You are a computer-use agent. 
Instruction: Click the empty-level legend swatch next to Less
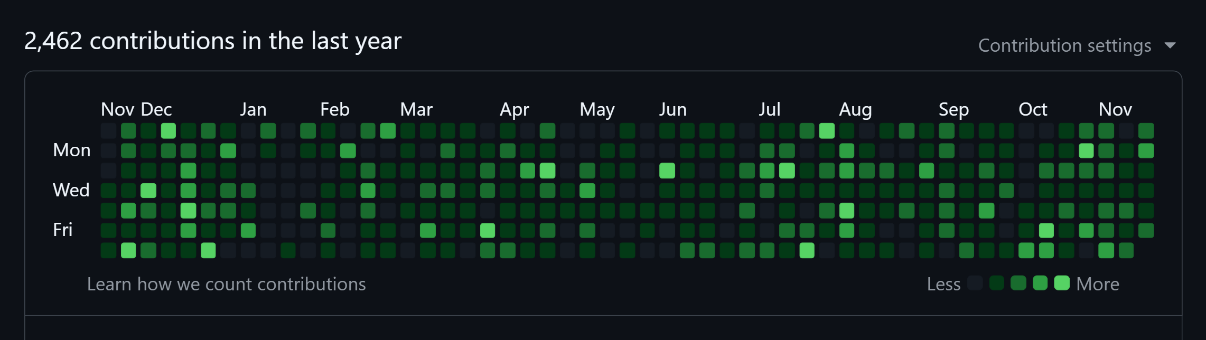(975, 283)
